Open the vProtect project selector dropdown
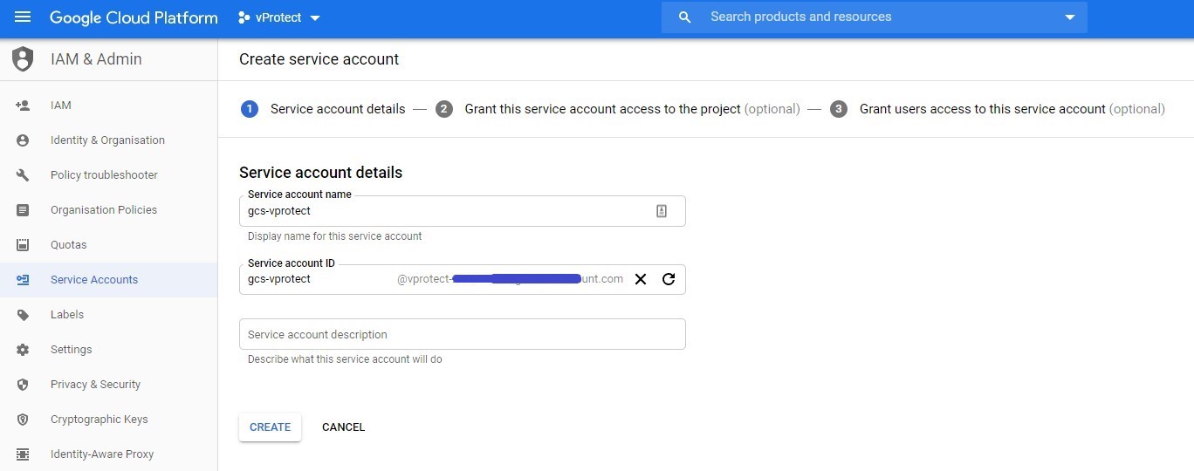Screen dimensions: 1194x471 click(279, 17)
